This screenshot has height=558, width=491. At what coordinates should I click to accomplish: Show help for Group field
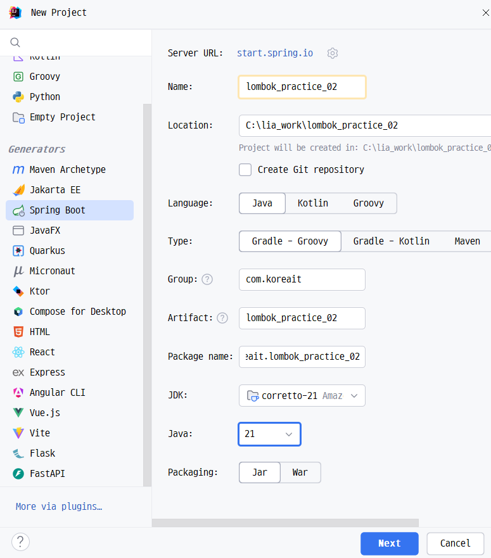pos(207,279)
